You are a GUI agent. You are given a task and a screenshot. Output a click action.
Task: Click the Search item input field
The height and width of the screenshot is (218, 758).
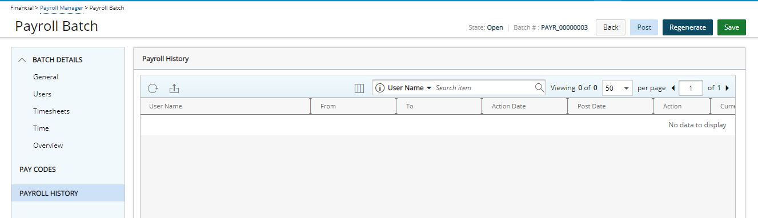[483, 88]
